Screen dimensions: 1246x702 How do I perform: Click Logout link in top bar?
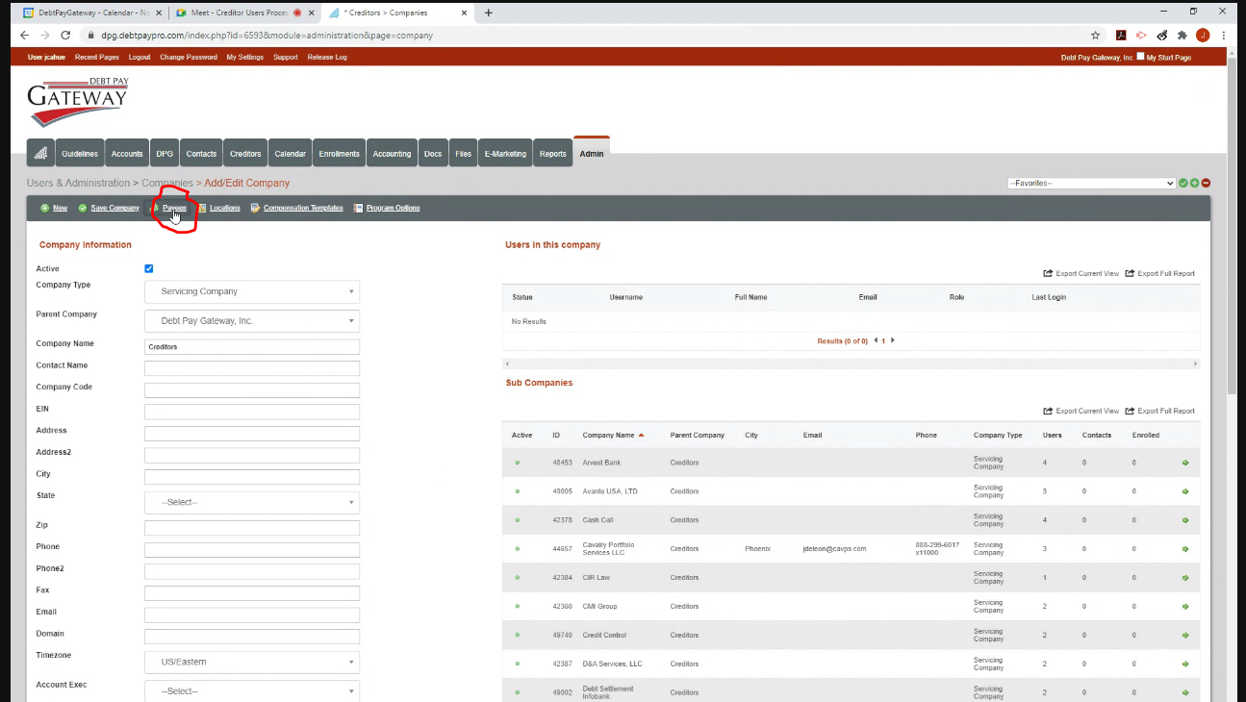click(x=140, y=57)
